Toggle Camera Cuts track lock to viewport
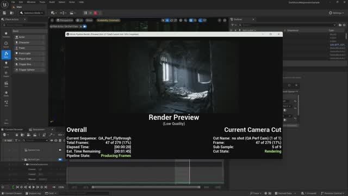 [x=60, y=150]
